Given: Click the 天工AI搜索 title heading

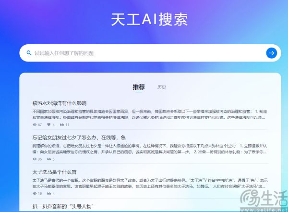Looking at the screenshot, I should click(x=149, y=19).
